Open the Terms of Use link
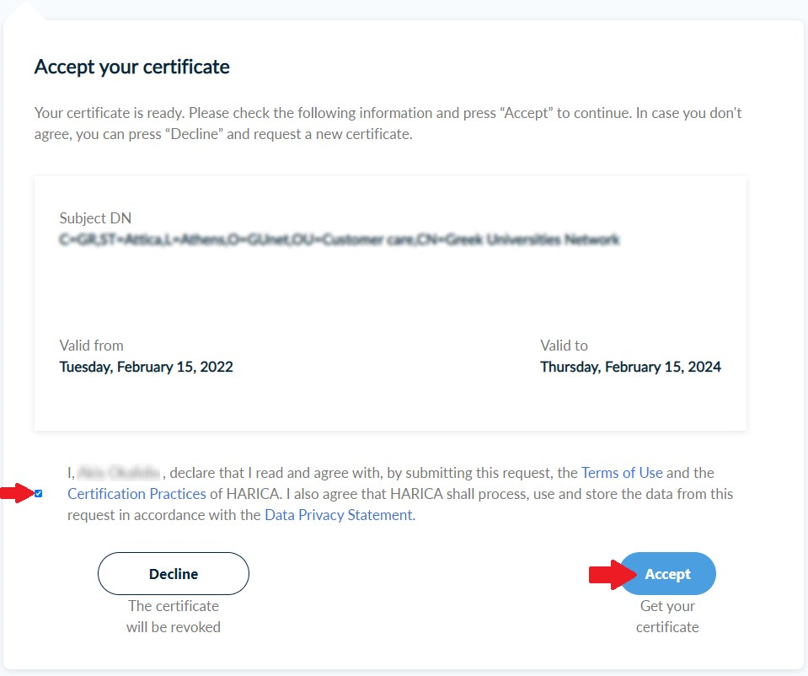The width and height of the screenshot is (808, 676). [622, 473]
